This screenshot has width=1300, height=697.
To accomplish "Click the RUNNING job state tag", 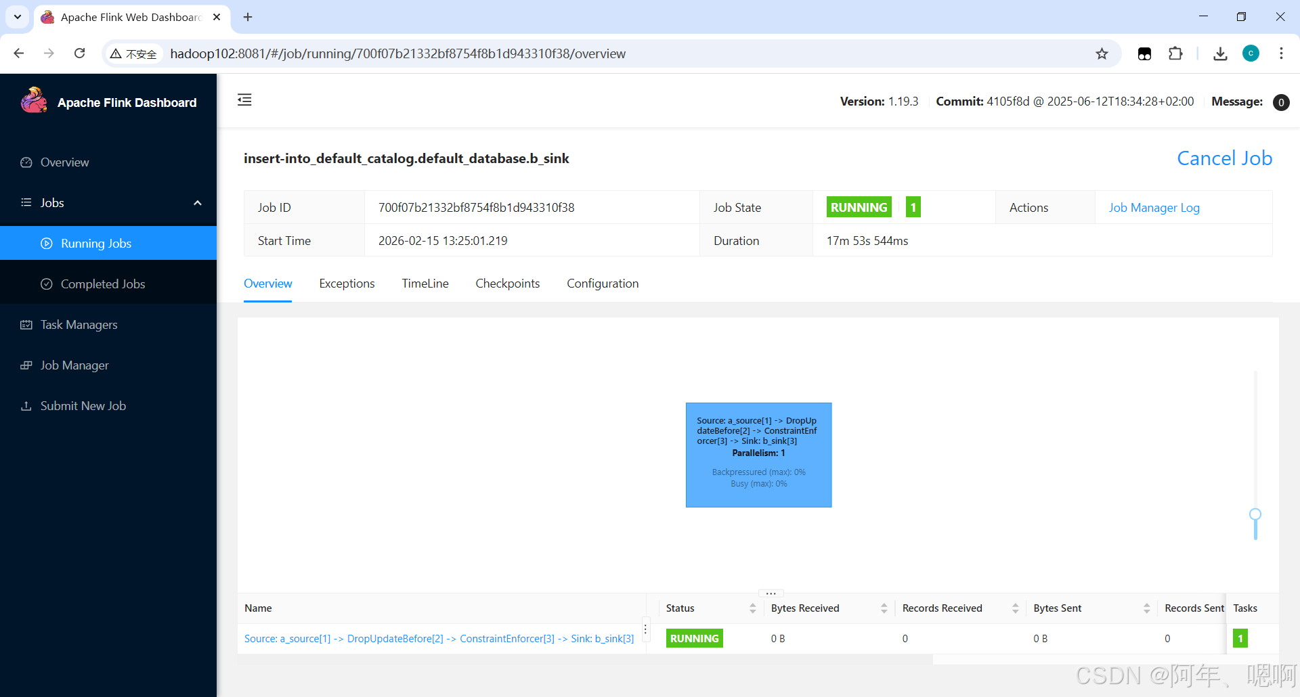I will coord(859,207).
